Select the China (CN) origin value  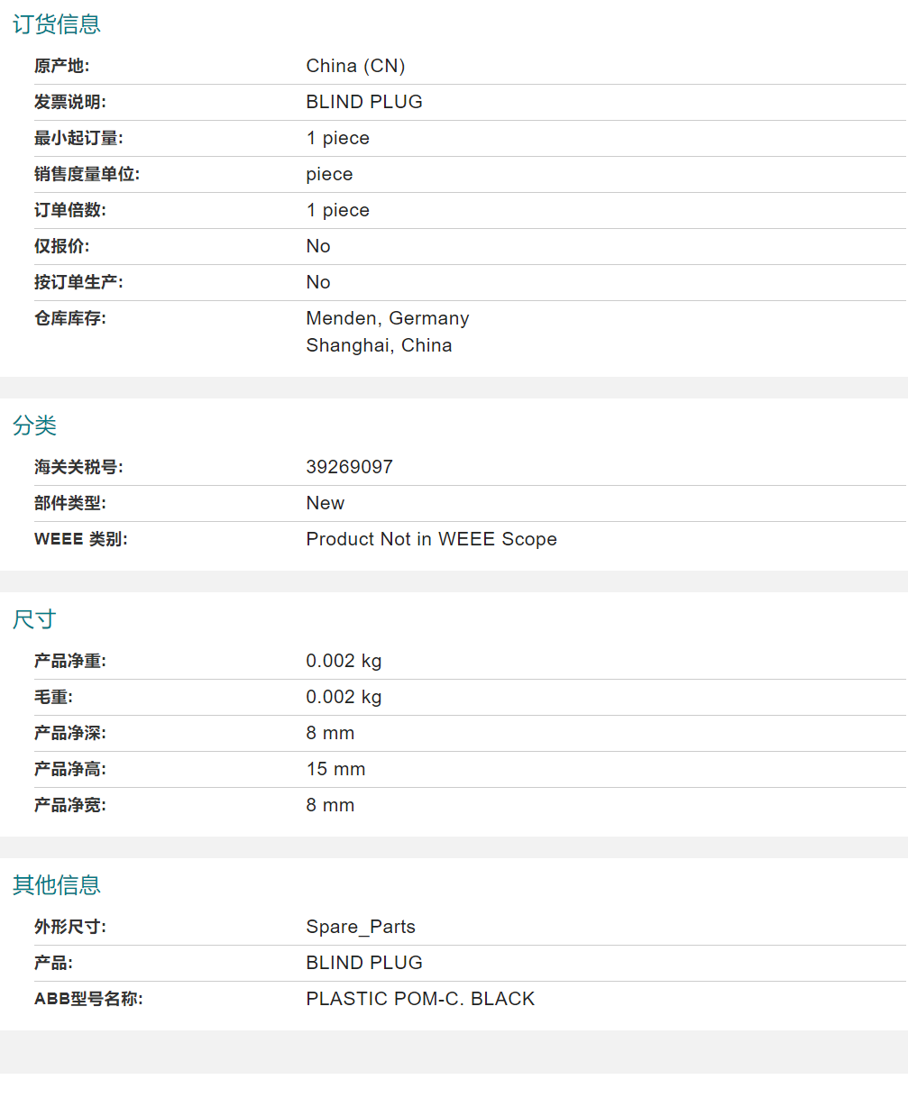tap(355, 66)
